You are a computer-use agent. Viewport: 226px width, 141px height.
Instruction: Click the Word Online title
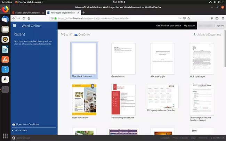point(31,26)
